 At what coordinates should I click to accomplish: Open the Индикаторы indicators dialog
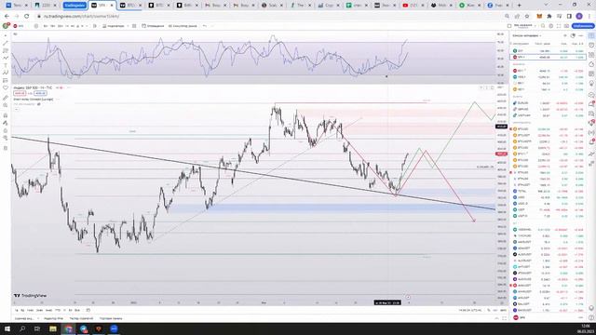114,26
